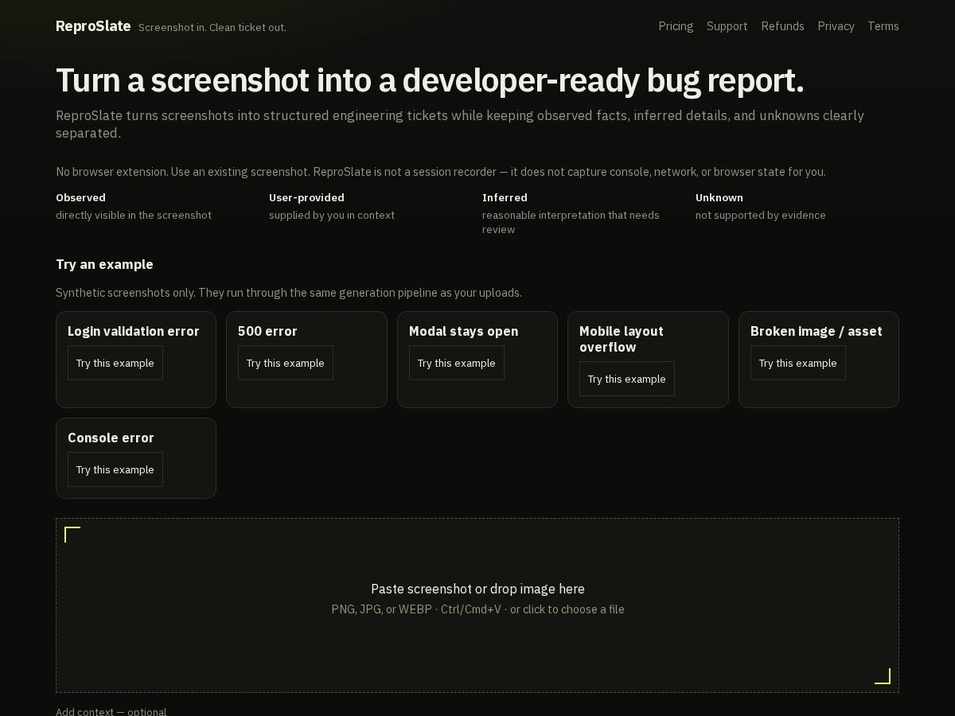Click the 'Add context — optional' label

(x=111, y=711)
